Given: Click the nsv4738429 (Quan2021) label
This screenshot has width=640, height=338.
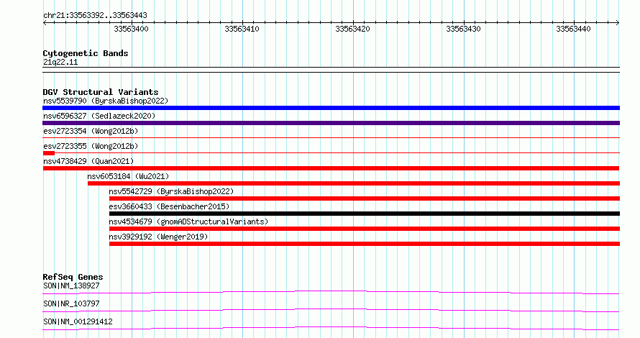Looking at the screenshot, I should click(x=88, y=161).
